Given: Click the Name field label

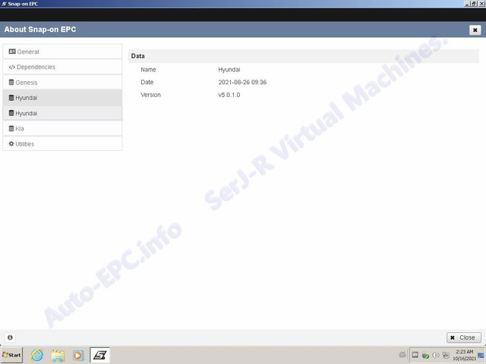Looking at the screenshot, I should 148,70.
